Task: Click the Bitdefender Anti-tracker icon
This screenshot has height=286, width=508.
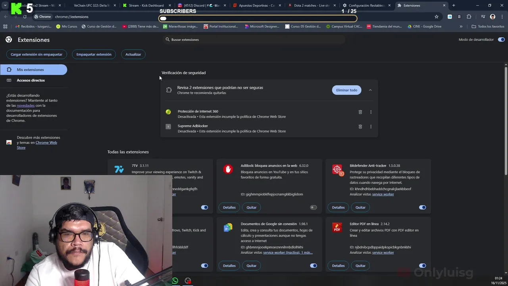Action: [x=338, y=170]
